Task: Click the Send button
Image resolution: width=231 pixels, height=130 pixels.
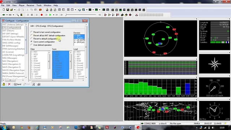Action: point(17,84)
